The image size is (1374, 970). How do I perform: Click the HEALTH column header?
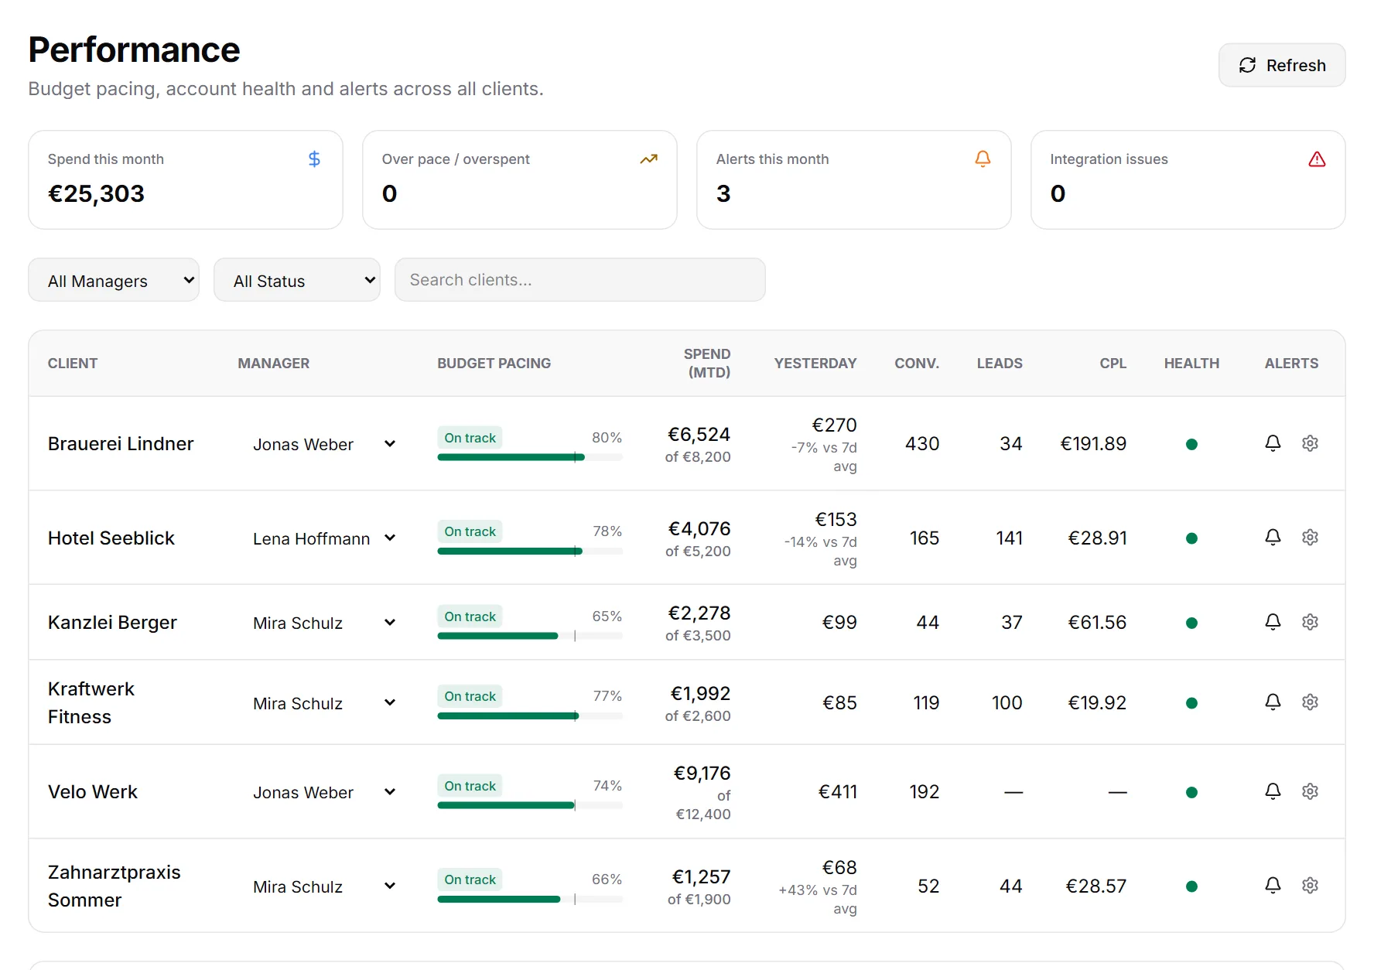(x=1191, y=364)
